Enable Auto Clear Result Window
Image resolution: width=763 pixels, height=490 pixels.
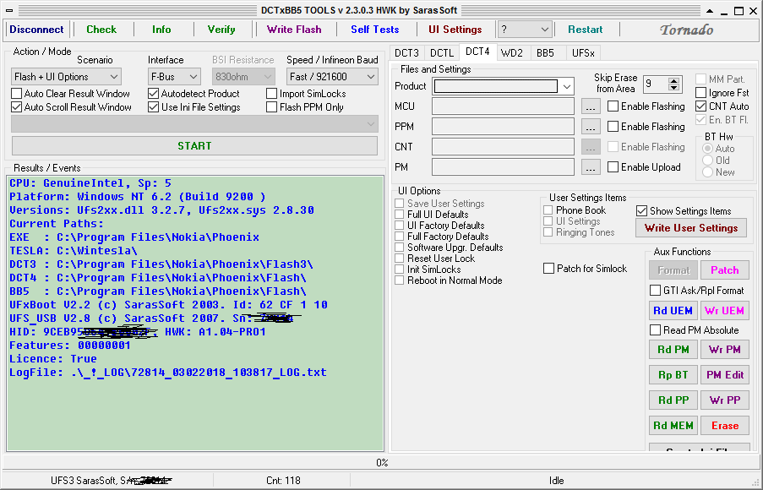click(x=17, y=94)
